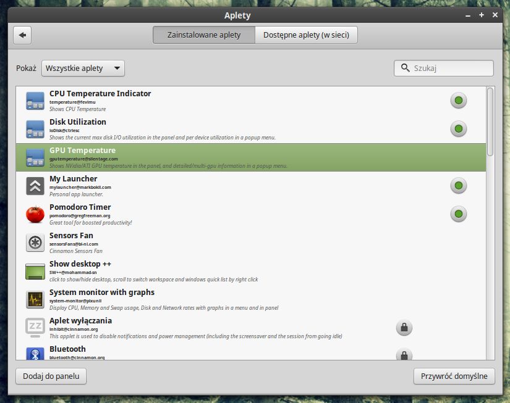The height and width of the screenshot is (403, 510).
Task: Open the Wszystkie aplety filter dropdown
Action: coord(83,68)
